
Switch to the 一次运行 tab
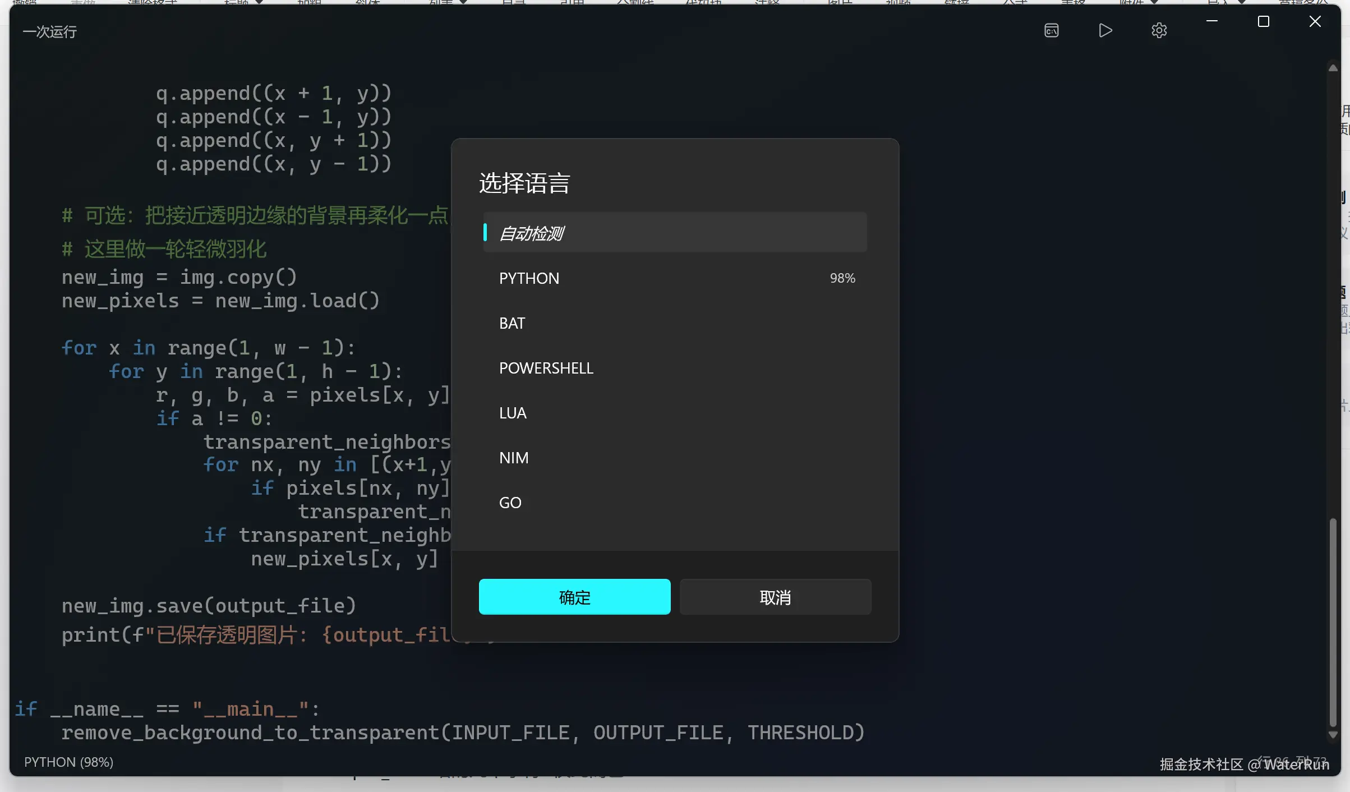tap(49, 31)
